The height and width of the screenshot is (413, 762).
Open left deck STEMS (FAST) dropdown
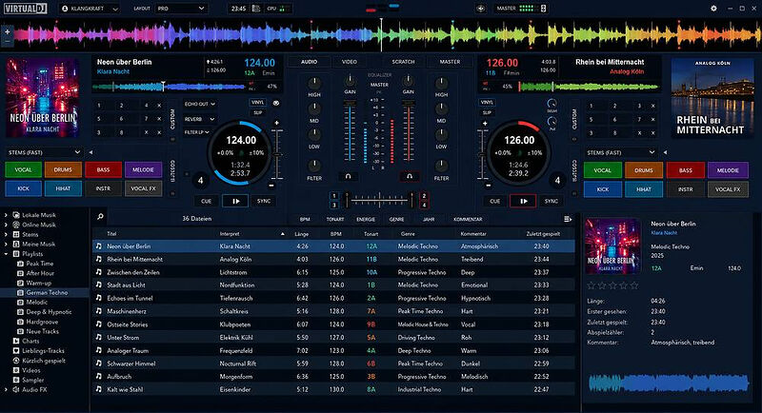click(44, 152)
